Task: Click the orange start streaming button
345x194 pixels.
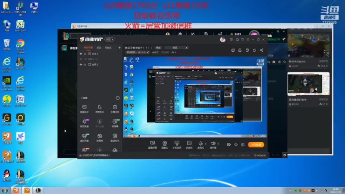Action: (x=256, y=144)
